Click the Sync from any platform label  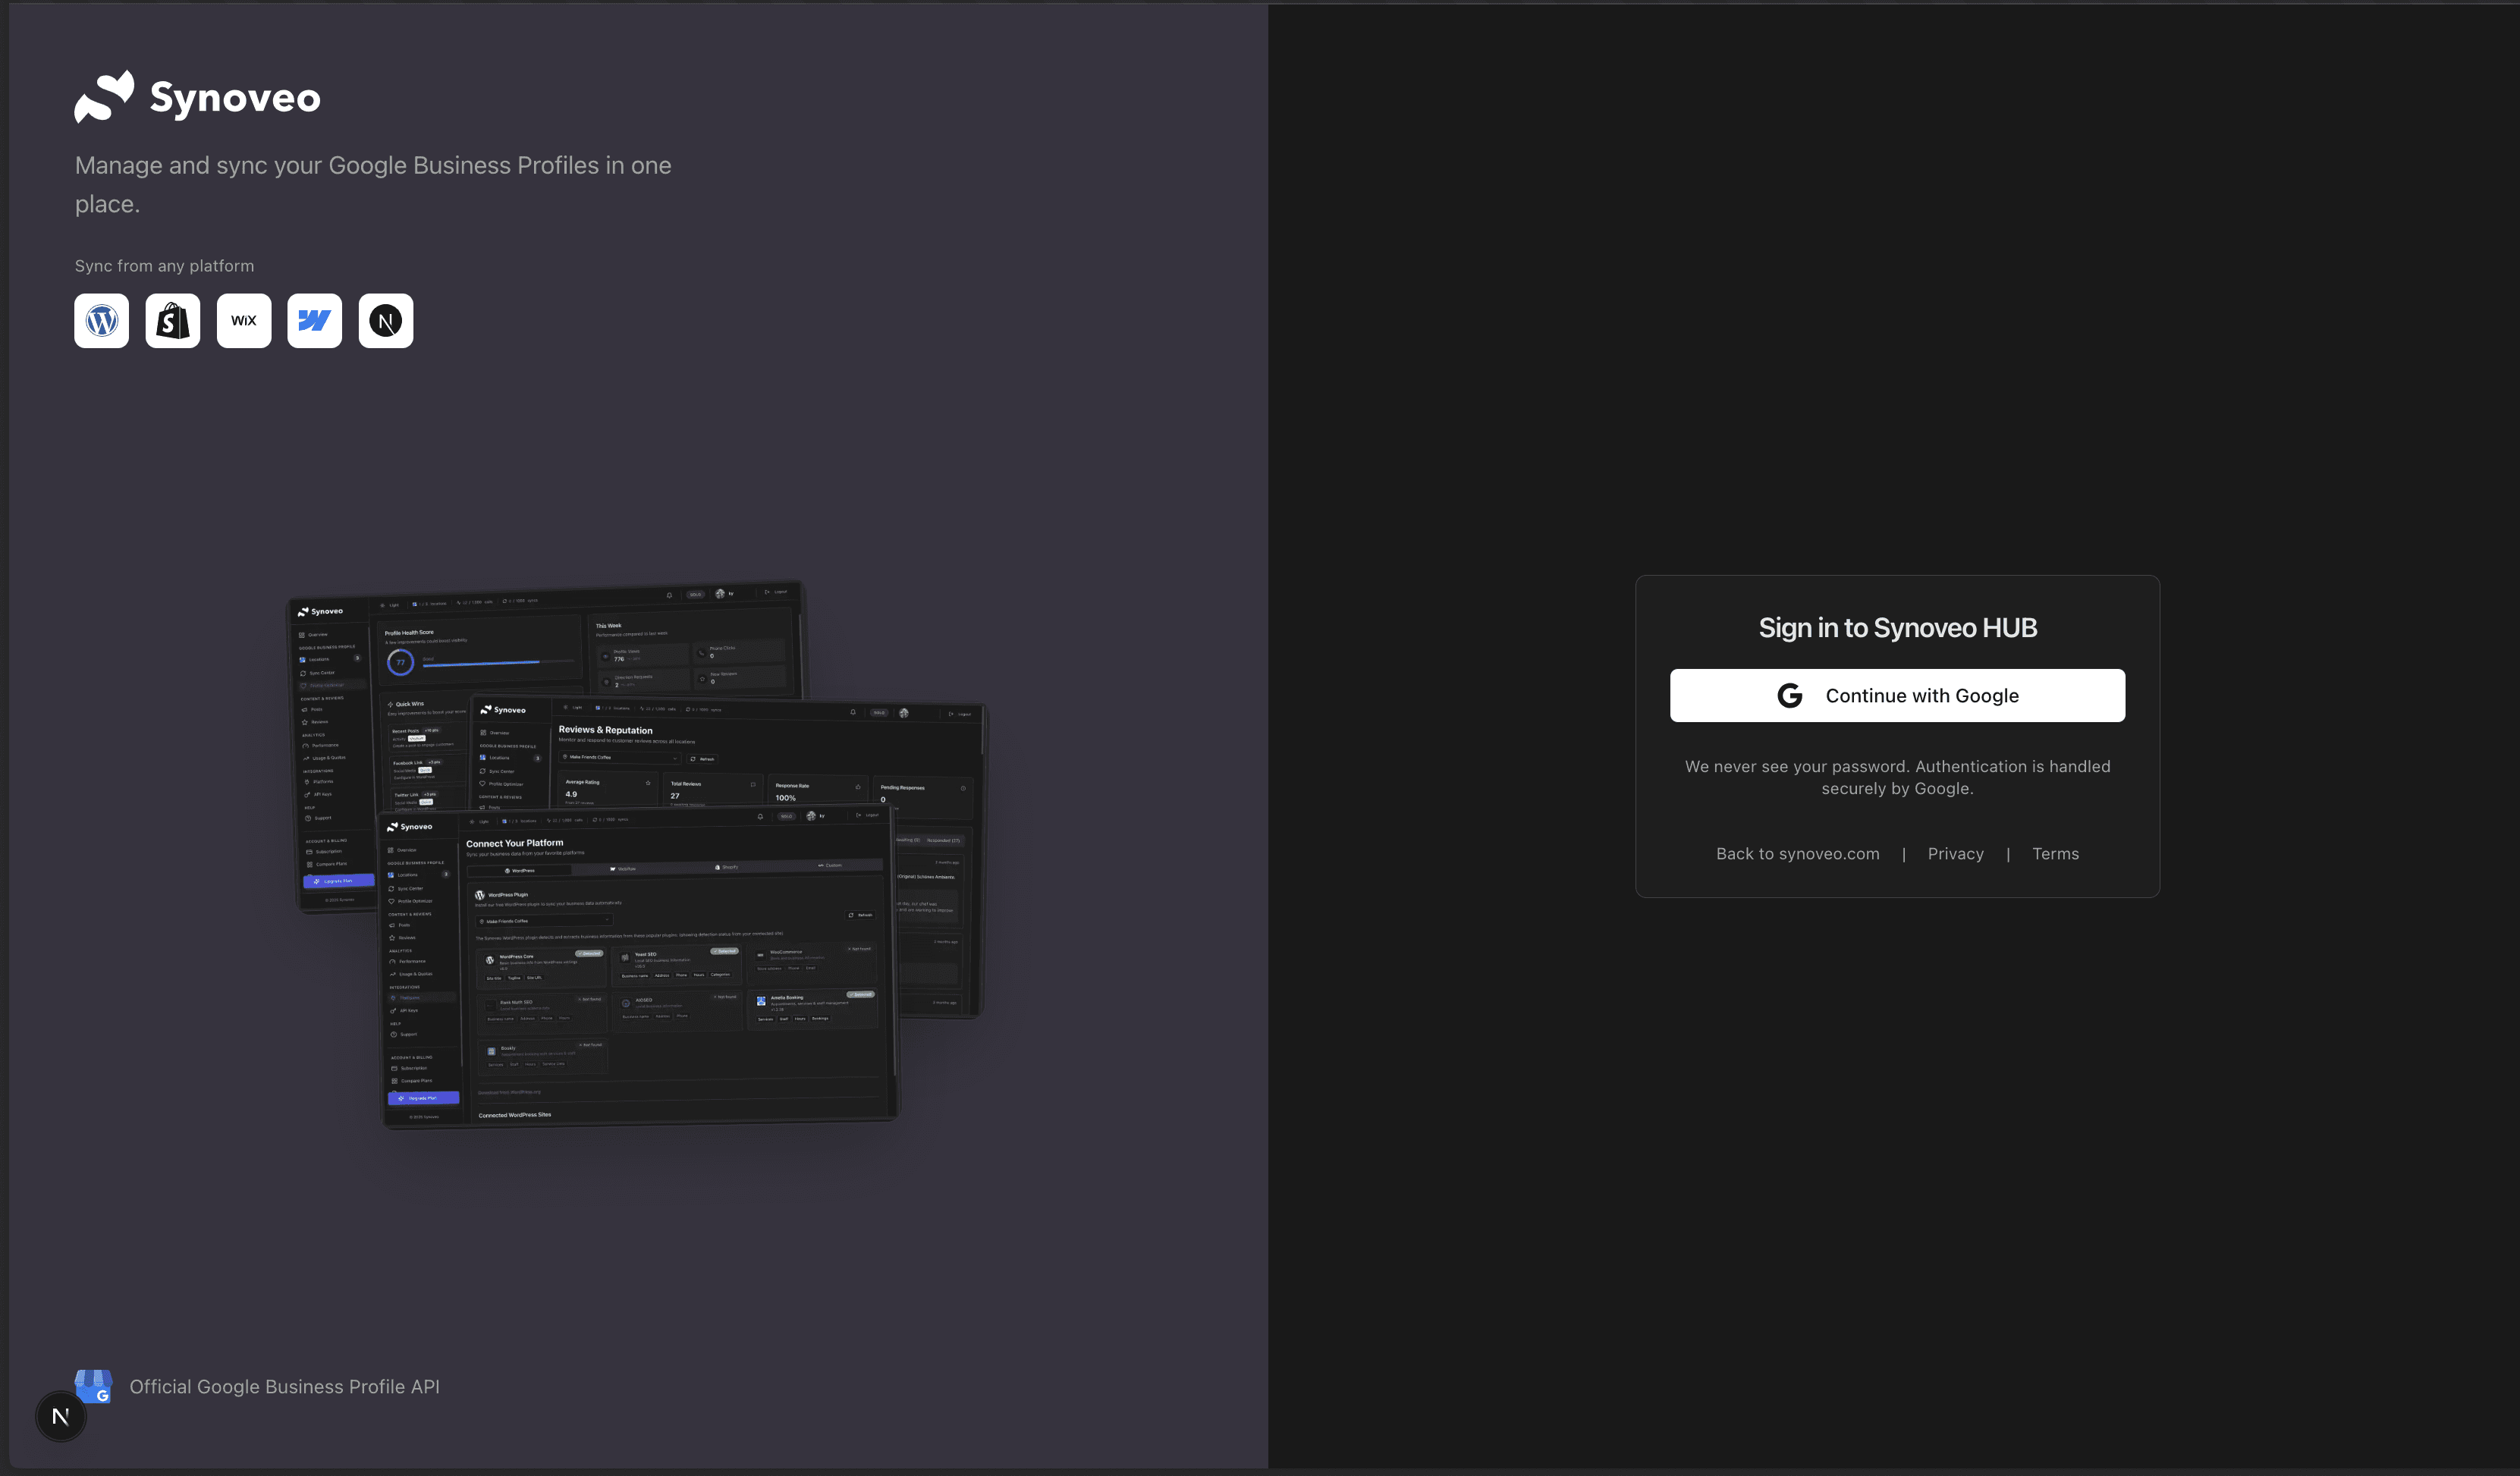tap(164, 266)
